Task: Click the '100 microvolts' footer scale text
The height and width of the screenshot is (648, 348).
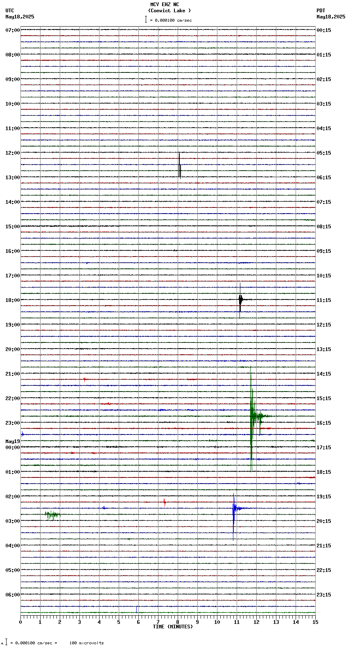Action: 86,643
